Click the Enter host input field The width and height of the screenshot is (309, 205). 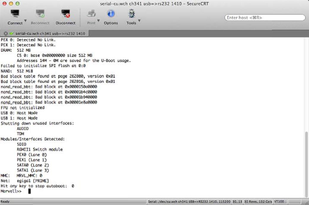pos(265,18)
